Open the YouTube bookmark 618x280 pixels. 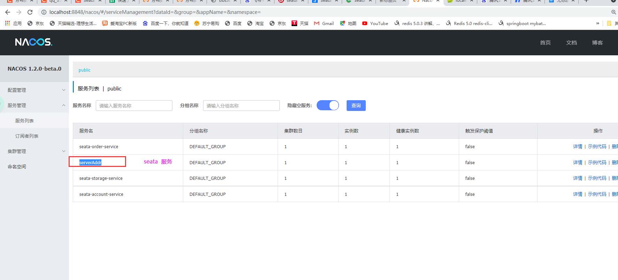[375, 23]
